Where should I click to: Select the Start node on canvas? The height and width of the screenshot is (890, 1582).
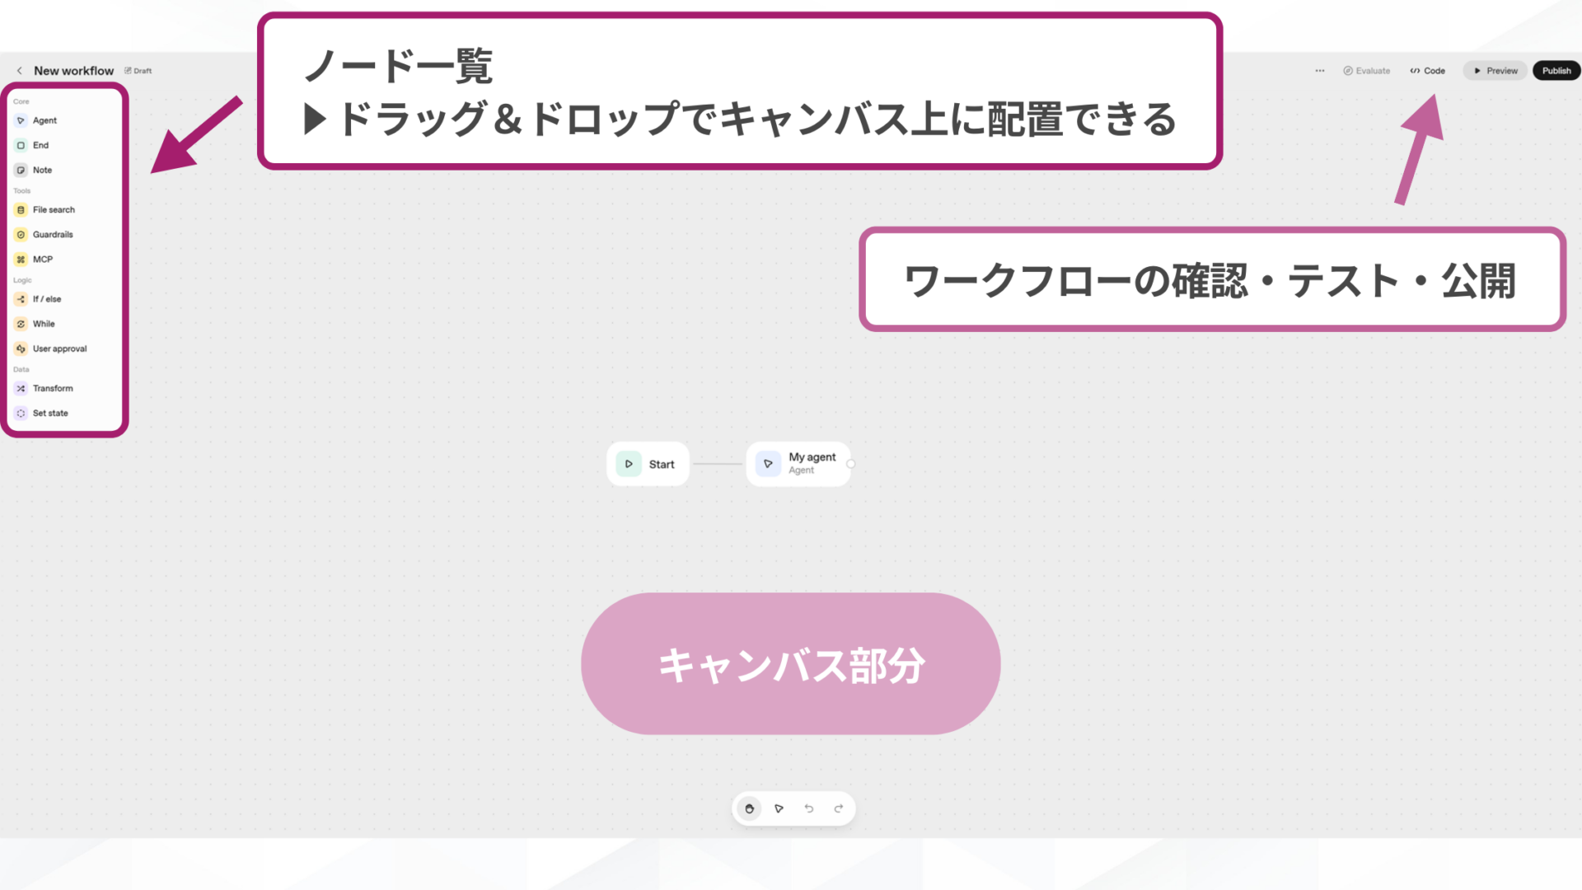pyautogui.click(x=648, y=463)
